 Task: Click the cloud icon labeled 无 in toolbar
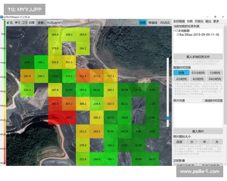[x=8, y=23]
